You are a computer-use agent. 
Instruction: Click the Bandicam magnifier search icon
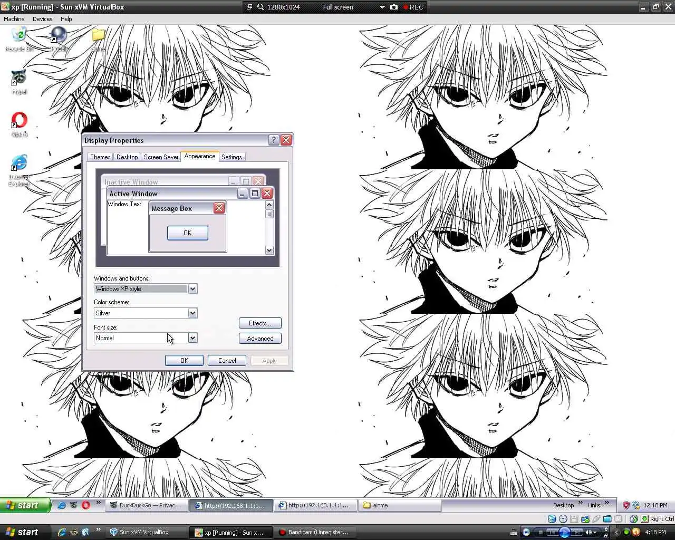click(261, 7)
